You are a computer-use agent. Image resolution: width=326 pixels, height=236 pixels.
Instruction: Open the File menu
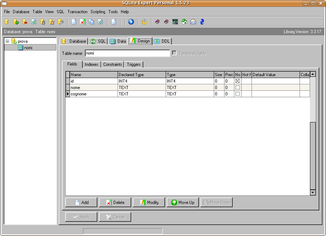(x=7, y=12)
